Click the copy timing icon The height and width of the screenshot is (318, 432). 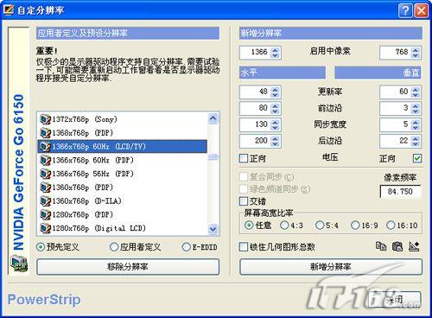coord(381,246)
